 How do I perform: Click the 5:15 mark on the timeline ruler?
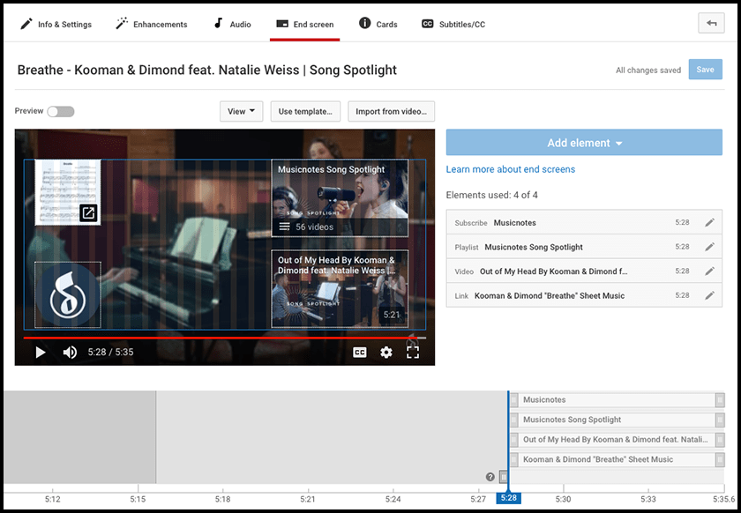pos(138,499)
